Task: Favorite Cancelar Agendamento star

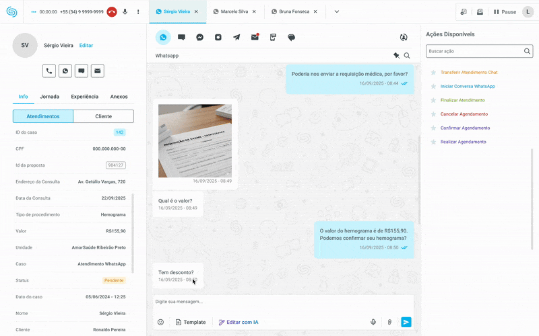Action: pyautogui.click(x=433, y=114)
